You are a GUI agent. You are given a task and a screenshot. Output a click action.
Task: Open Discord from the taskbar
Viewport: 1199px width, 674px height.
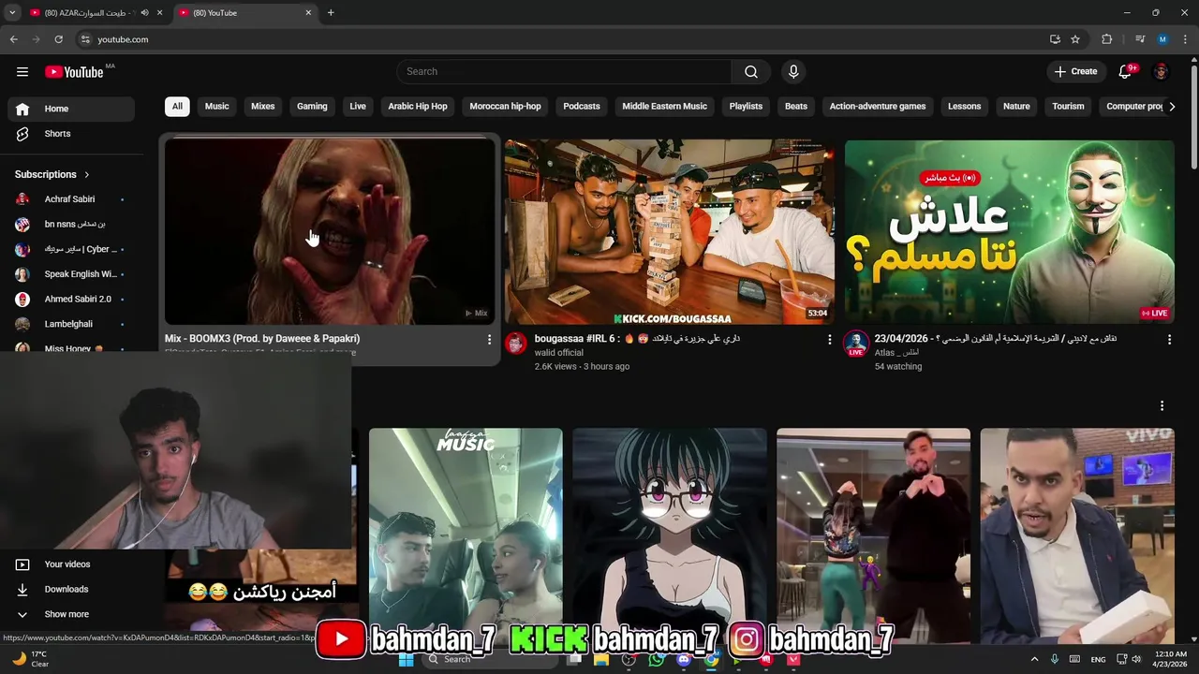coord(683,660)
